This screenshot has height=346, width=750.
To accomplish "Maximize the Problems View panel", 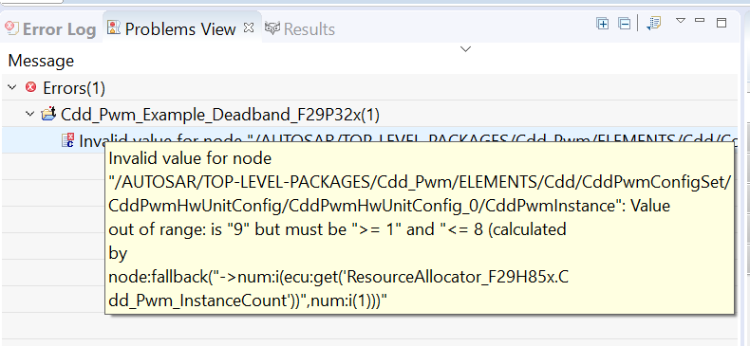I will [x=722, y=23].
